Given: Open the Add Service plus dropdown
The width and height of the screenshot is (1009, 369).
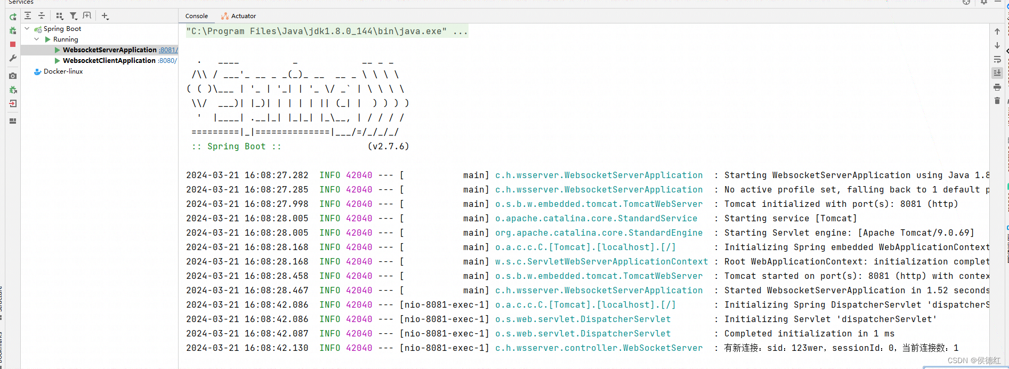Looking at the screenshot, I should [x=105, y=16].
